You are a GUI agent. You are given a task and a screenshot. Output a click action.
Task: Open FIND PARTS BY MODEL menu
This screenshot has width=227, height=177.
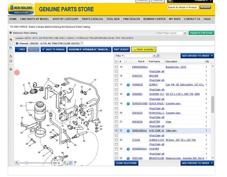(x=34, y=19)
